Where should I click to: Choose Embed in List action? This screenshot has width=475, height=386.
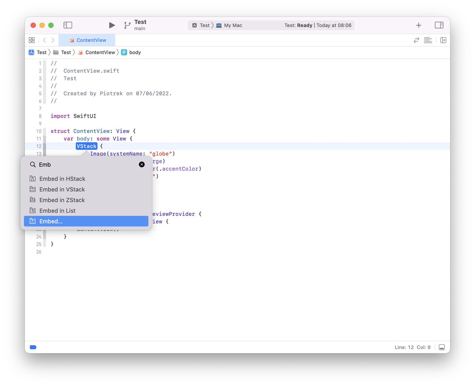click(x=86, y=211)
